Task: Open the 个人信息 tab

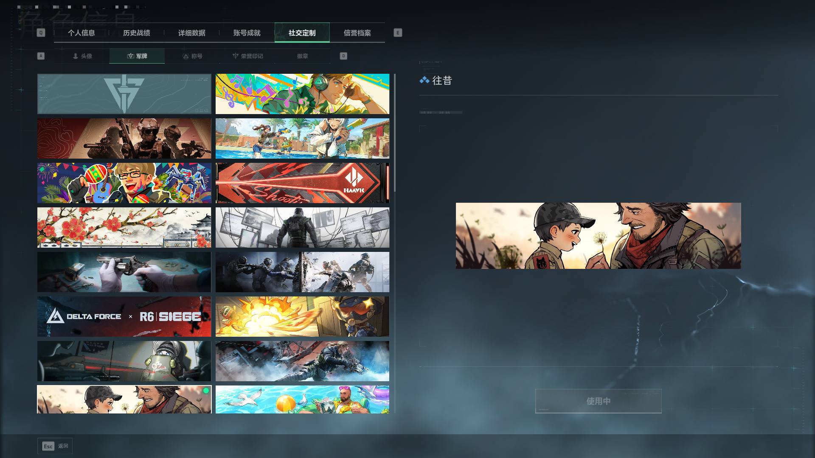Action: tap(81, 33)
